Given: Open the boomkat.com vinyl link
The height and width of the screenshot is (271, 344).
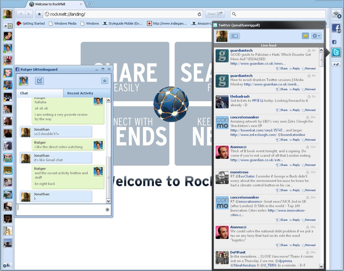Looking at the screenshot, I should (x=258, y=130).
